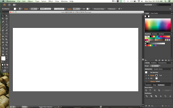Viewport: 173px width, 108px height.
Task: Open the Window menu
Action: click(64, 1)
